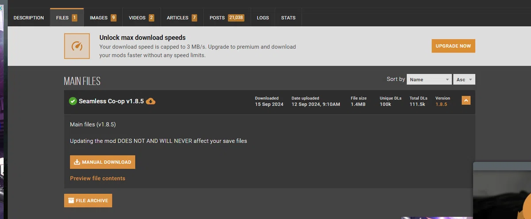Viewport: 531px width, 219px height.
Task: Click the Manual Download button
Action: point(103,162)
